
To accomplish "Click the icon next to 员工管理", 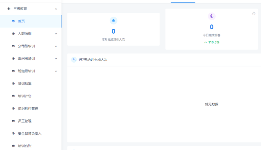I will point(13,121).
